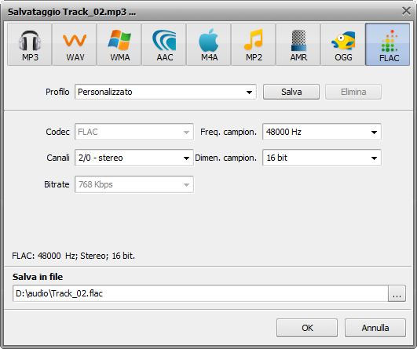Select the MP3 format icon
The image size is (417, 349).
30,45
